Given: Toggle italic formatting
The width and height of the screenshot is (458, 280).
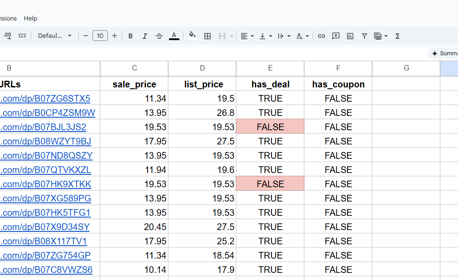Looking at the screenshot, I should tap(145, 36).
